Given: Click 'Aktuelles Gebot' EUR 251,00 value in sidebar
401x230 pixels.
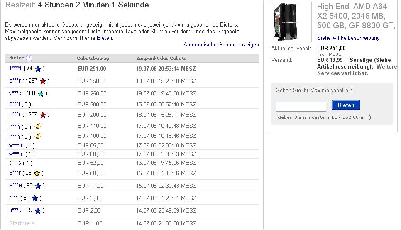Looking at the screenshot, I should 331,48.
